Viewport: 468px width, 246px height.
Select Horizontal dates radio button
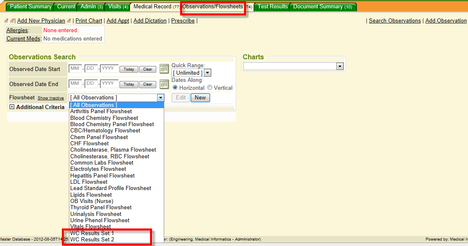(x=175, y=88)
